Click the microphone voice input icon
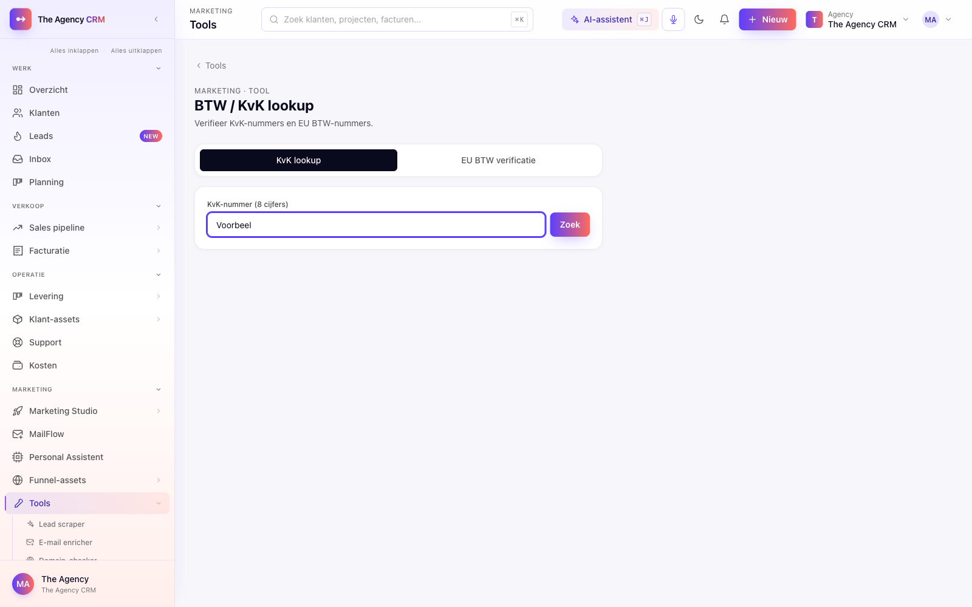Screen dimensions: 972x607 click(673, 19)
